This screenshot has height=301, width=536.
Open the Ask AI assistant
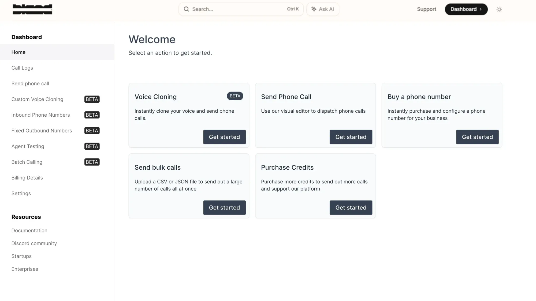(x=323, y=9)
